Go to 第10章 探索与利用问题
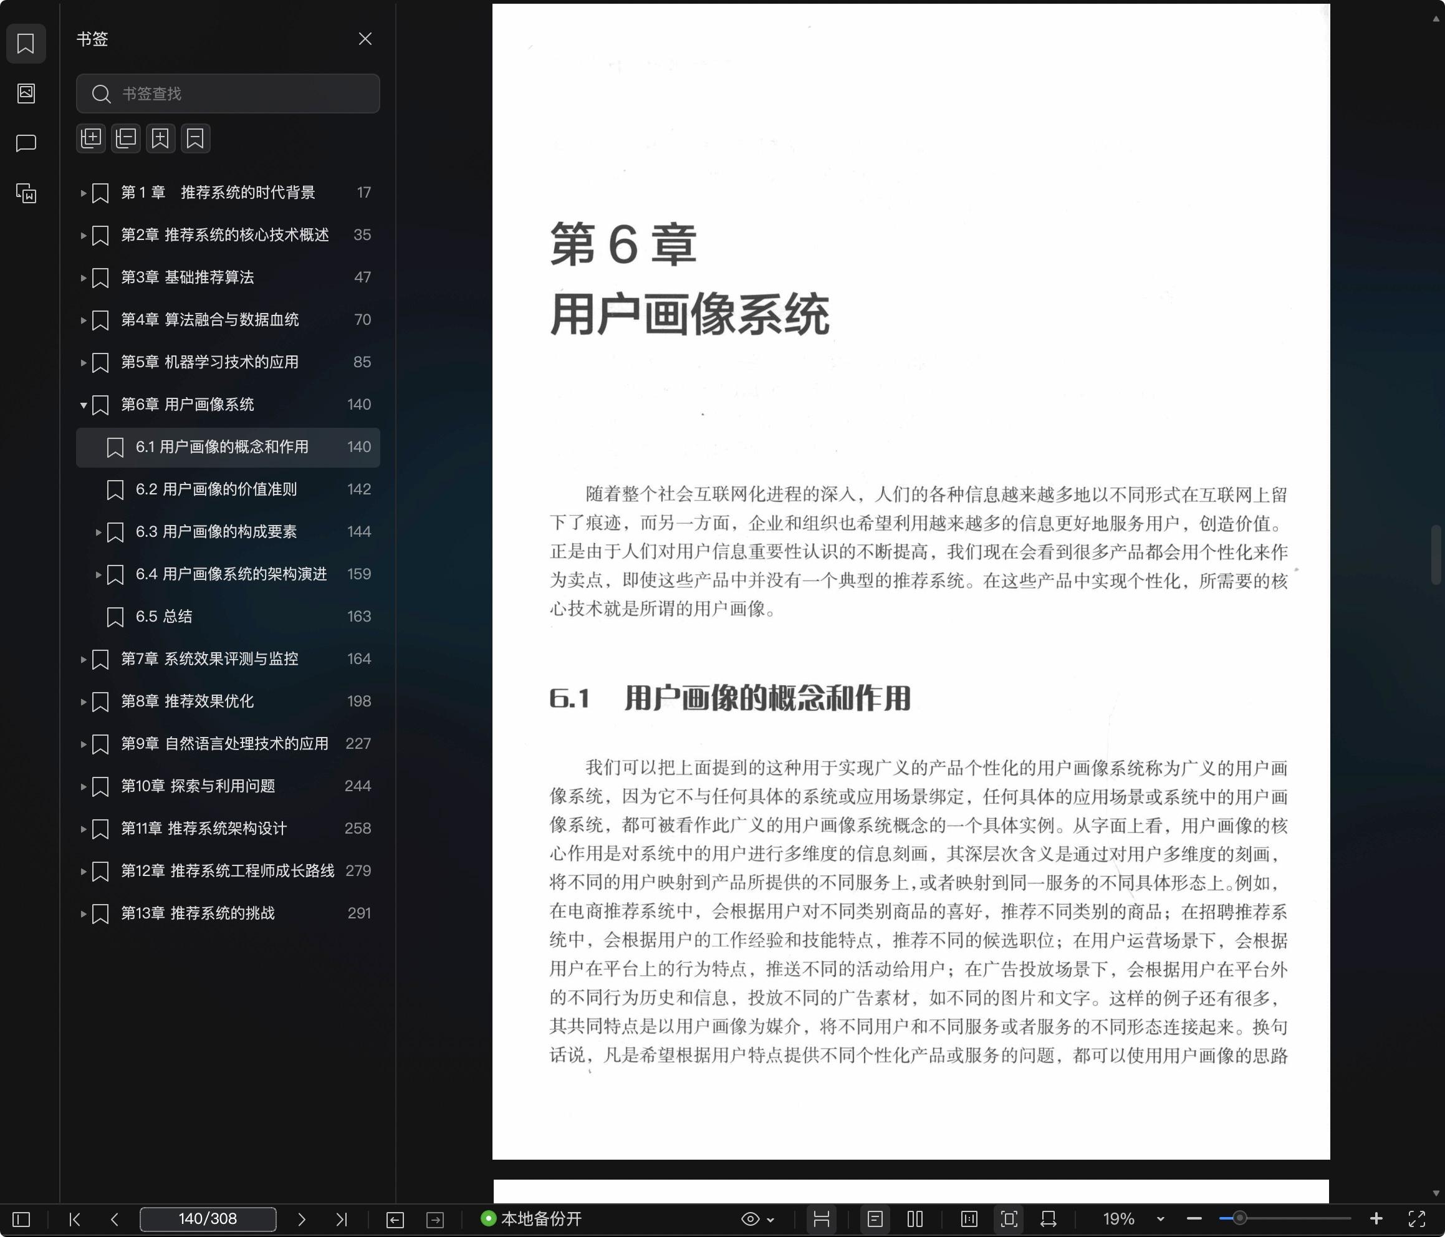The image size is (1445, 1237). [x=228, y=786]
